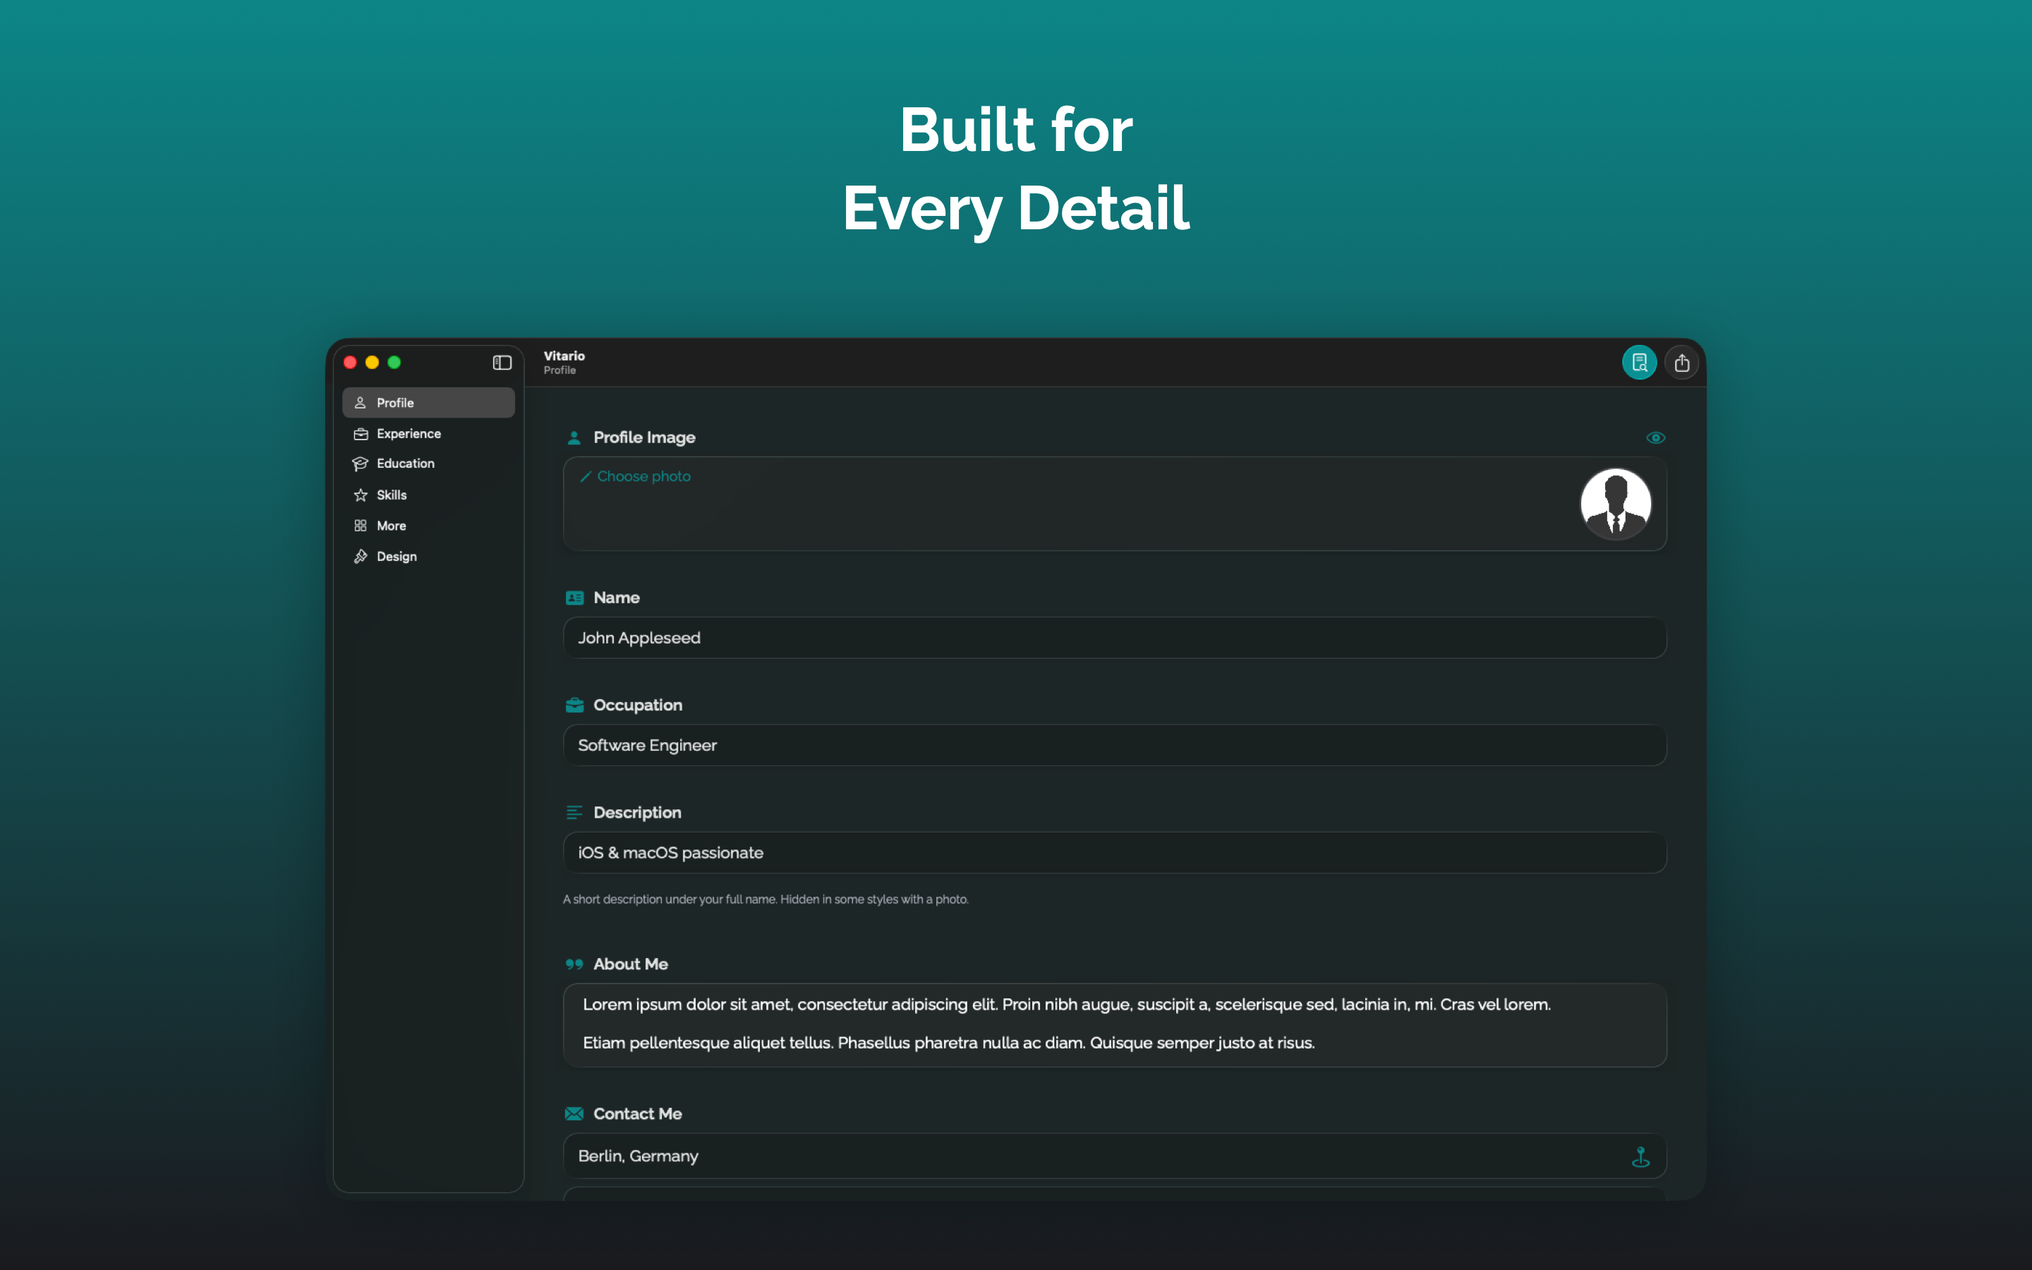Edit the Berlin, Germany location field
This screenshot has height=1270, width=2032.
[x=1114, y=1156]
